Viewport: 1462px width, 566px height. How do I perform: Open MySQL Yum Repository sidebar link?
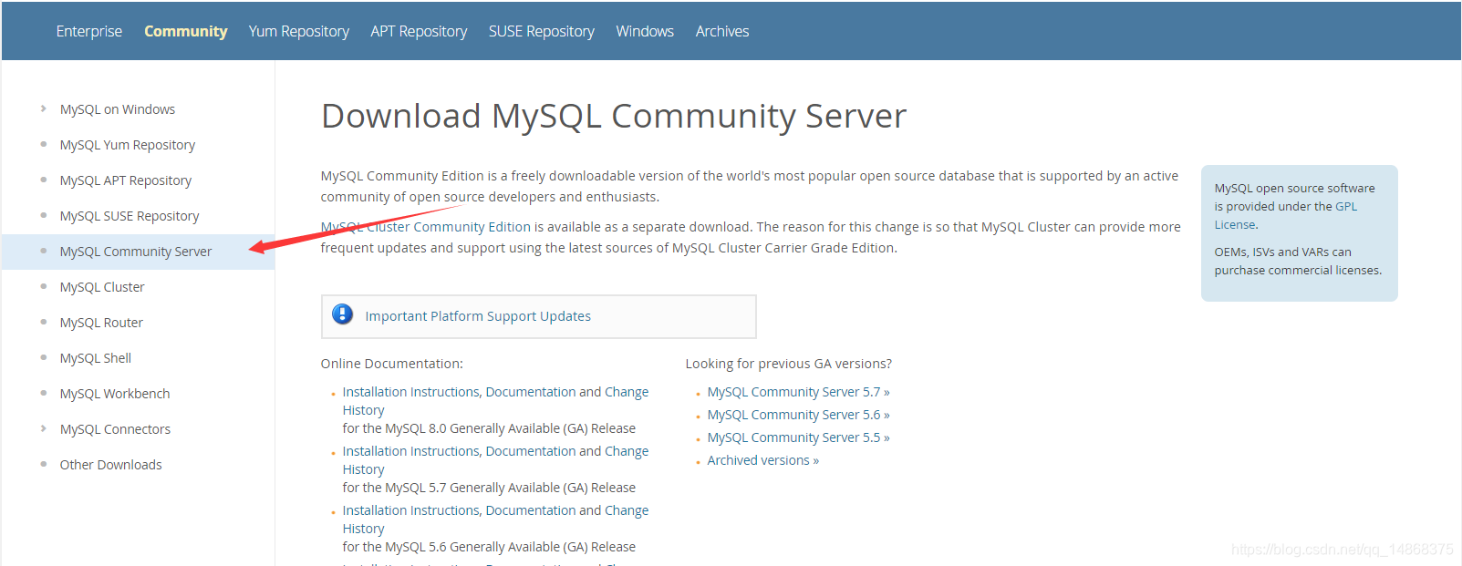tap(128, 145)
